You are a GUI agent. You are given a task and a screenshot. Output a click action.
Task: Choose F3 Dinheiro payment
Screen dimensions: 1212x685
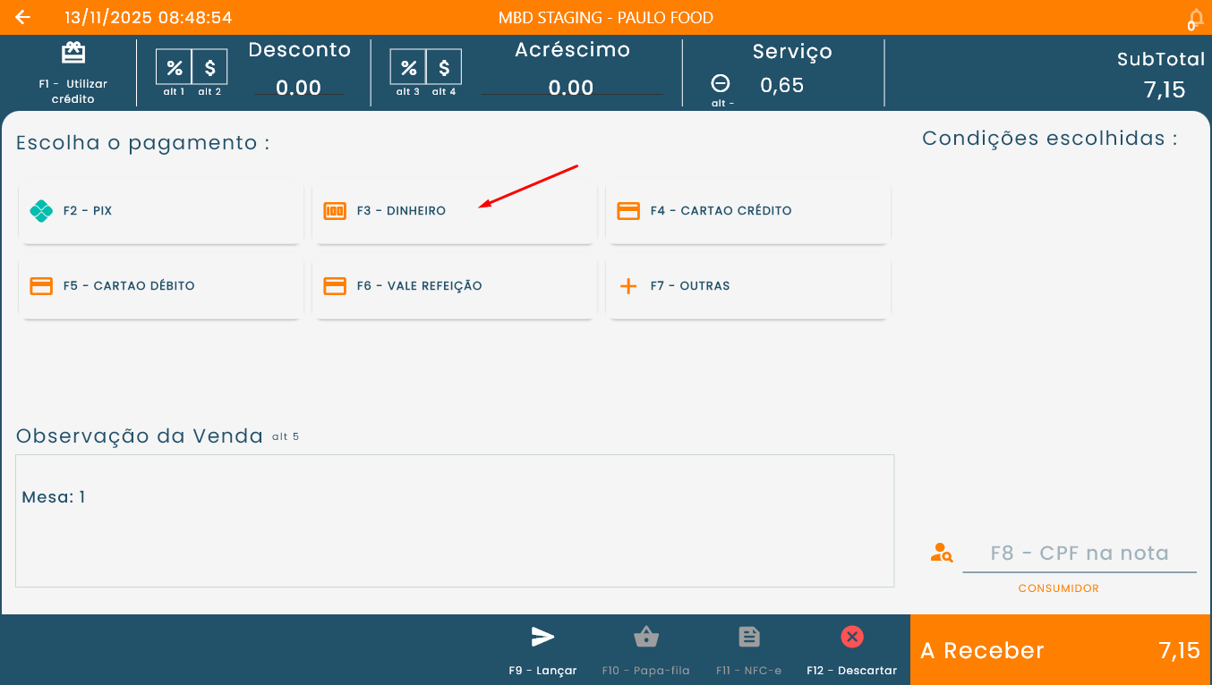click(454, 212)
